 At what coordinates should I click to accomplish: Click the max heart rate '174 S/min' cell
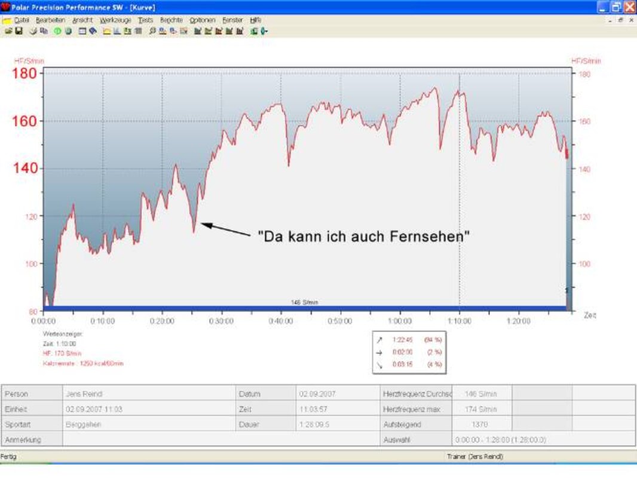(482, 409)
